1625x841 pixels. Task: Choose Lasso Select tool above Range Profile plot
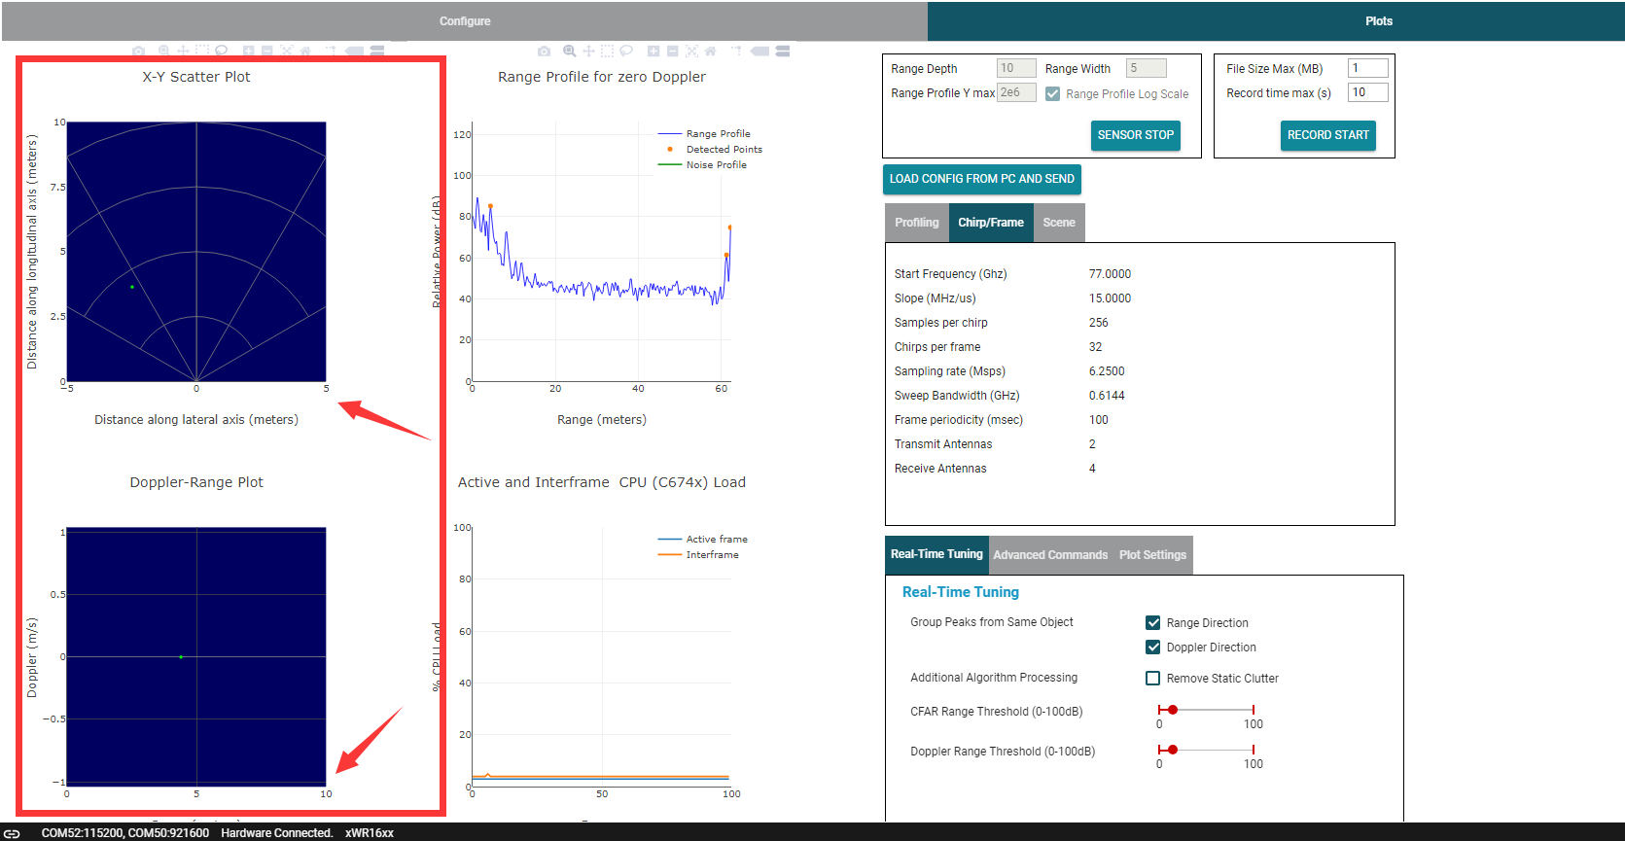(626, 51)
